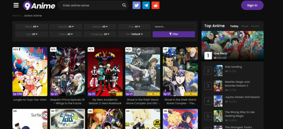Click the rank 1 badge on One Piece
Viewport: 283px width, 129px height.
[x=208, y=56]
